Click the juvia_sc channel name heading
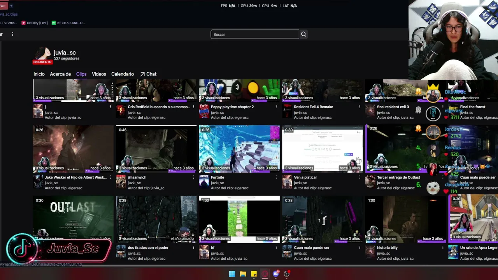 point(65,52)
